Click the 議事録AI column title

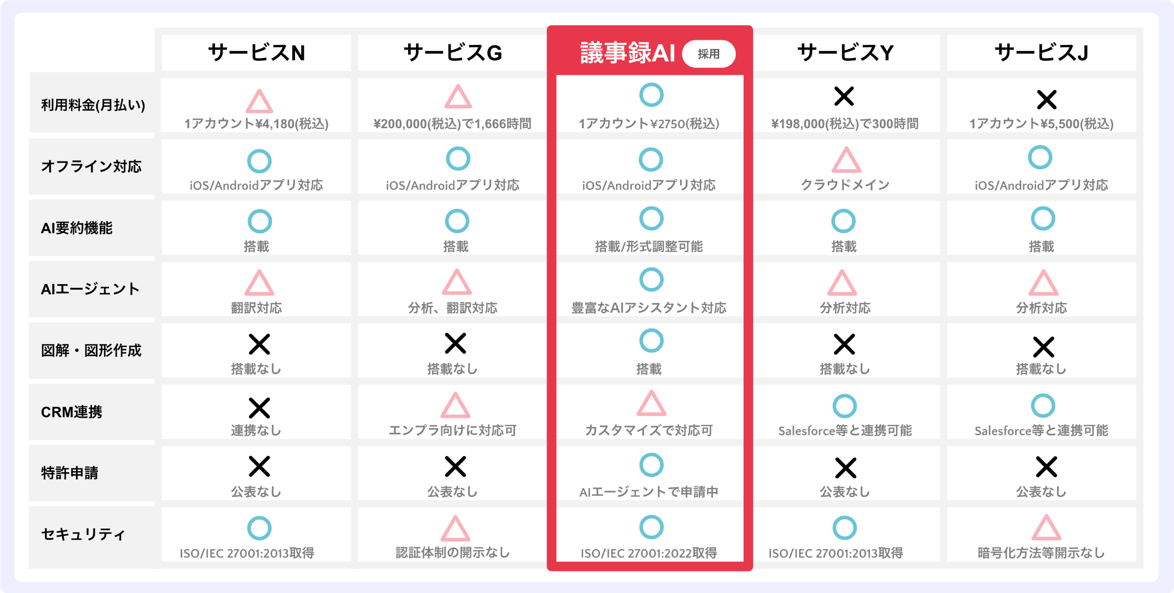(x=627, y=53)
